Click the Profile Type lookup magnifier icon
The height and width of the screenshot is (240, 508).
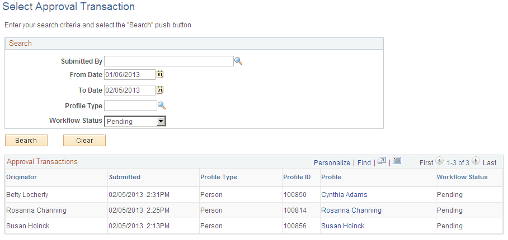click(162, 105)
